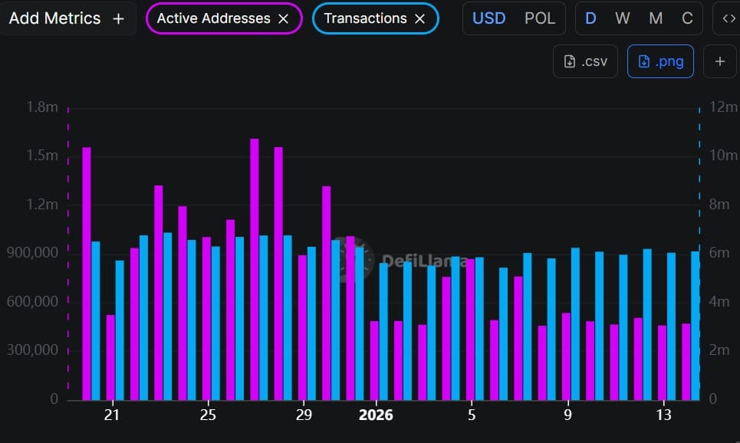Remove the Transactions metric pill

coord(419,18)
